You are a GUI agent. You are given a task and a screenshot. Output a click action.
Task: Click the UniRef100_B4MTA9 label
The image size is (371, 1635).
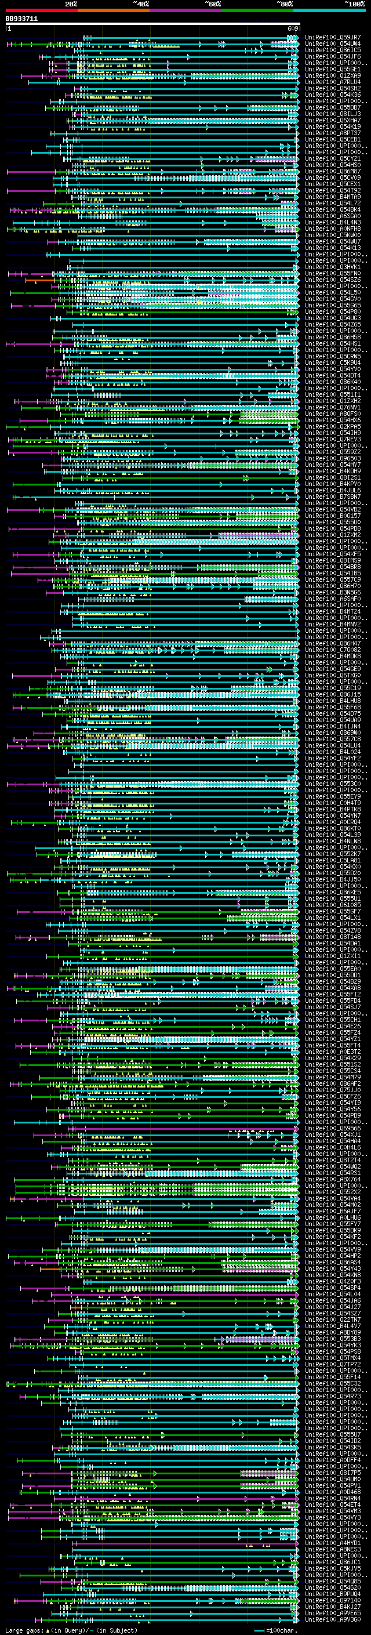[333, 197]
